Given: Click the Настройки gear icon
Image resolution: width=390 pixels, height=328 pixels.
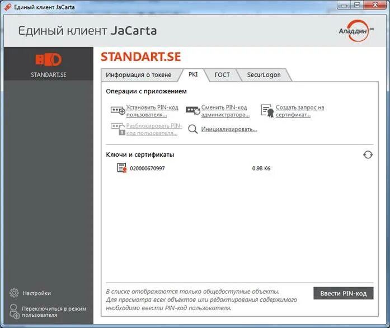Looking at the screenshot, I should click(14, 293).
